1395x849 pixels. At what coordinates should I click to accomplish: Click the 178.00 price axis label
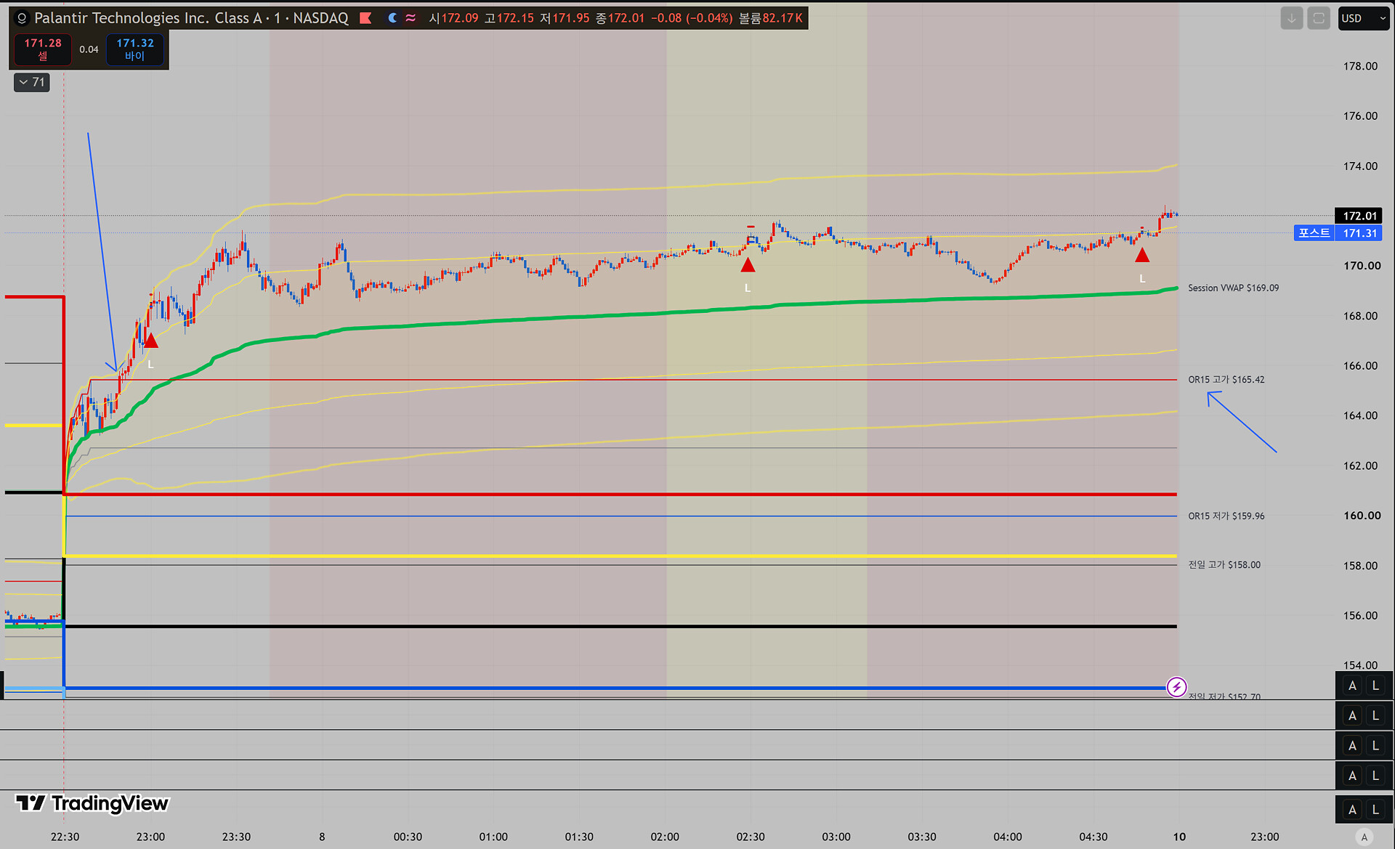1360,66
